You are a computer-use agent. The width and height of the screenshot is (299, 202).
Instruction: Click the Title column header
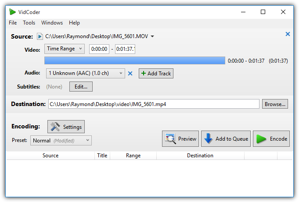[102, 156]
